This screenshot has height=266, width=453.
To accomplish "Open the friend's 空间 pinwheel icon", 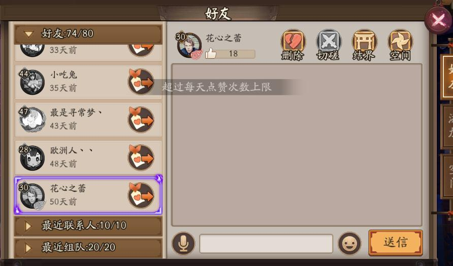I will click(400, 45).
